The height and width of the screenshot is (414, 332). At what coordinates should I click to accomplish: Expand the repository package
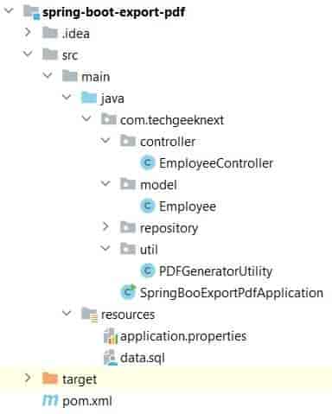[x=105, y=227]
